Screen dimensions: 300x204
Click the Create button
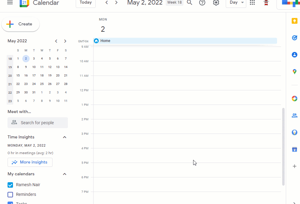click(x=21, y=24)
